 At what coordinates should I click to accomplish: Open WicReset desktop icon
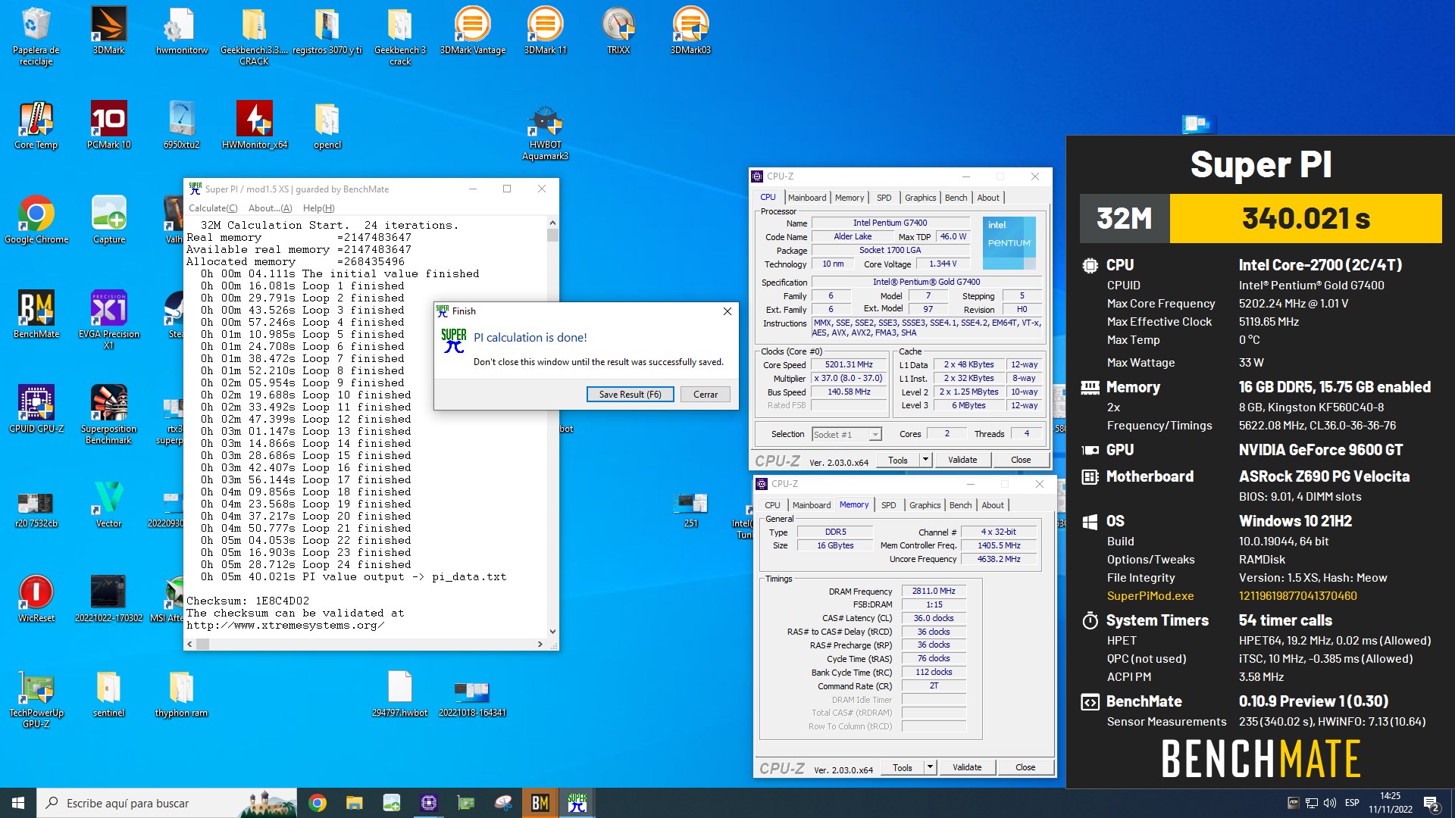36,598
